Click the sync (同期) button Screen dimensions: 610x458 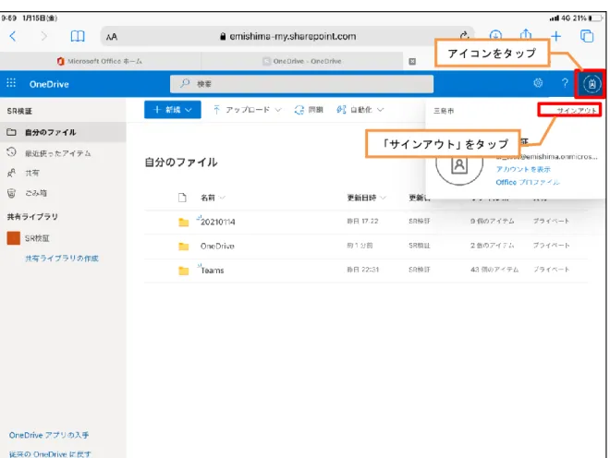point(309,110)
